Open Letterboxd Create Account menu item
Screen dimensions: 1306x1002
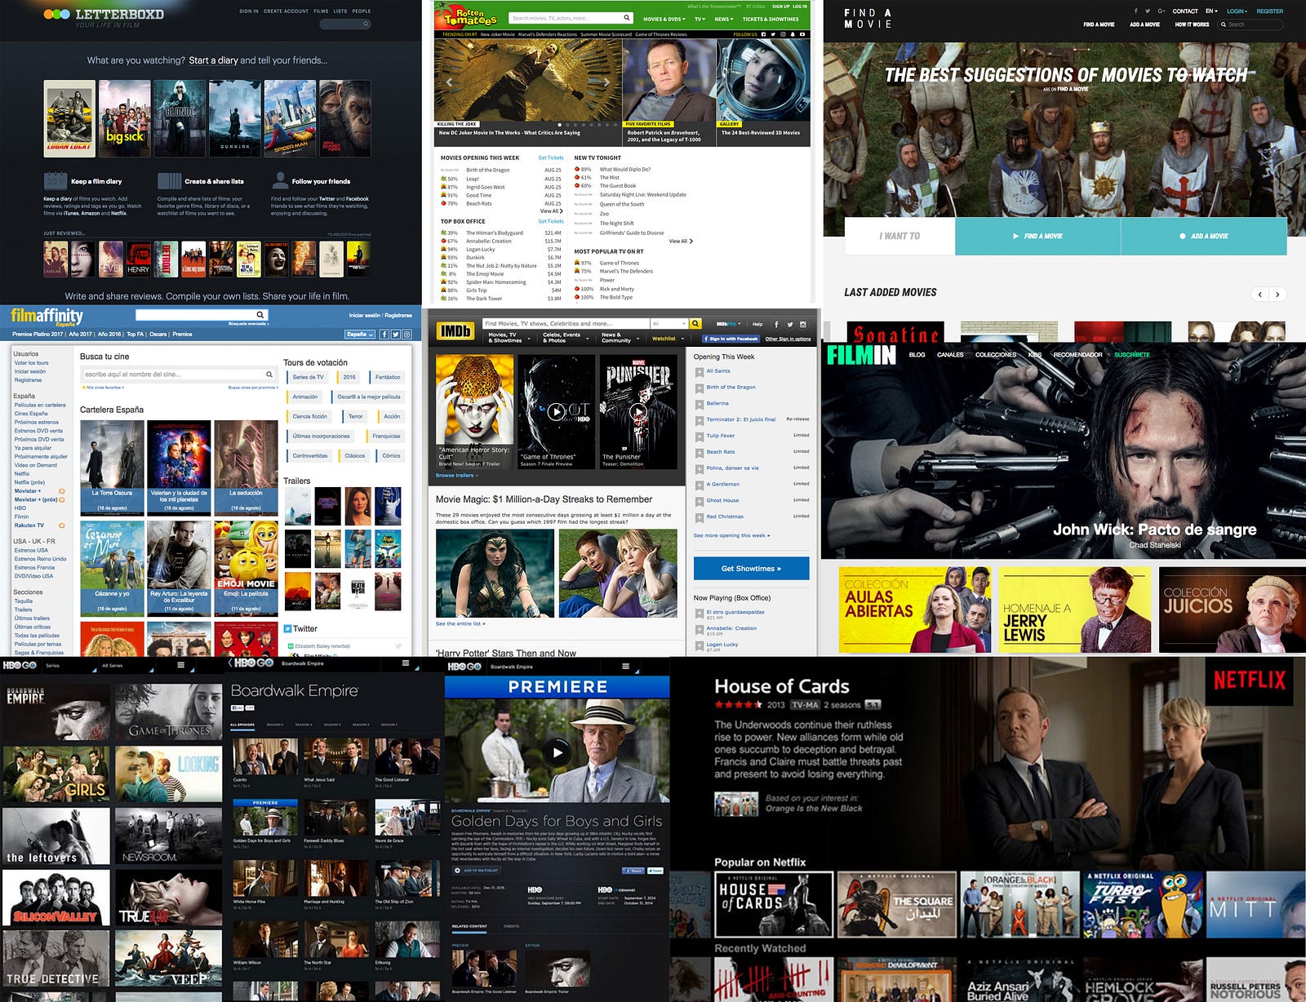(x=286, y=11)
